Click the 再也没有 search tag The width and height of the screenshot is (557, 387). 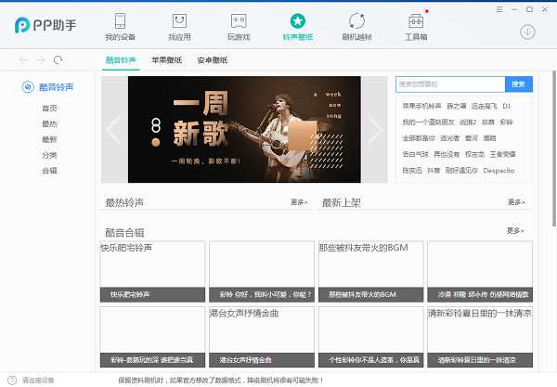(447, 154)
